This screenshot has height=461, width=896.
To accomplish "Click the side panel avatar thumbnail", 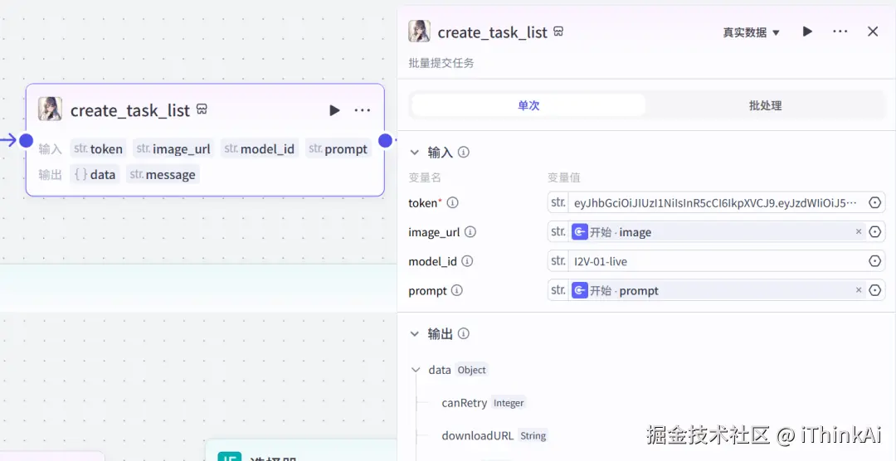I will 419,32.
